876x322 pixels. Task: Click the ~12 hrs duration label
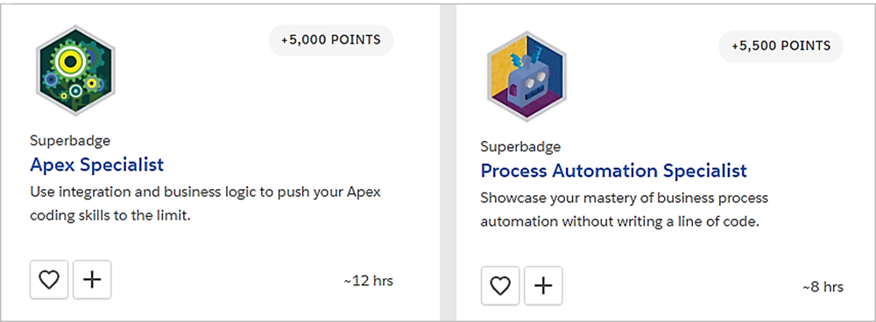click(368, 281)
